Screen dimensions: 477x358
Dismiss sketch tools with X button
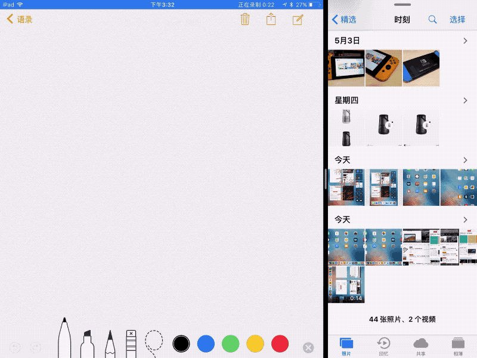point(308,347)
